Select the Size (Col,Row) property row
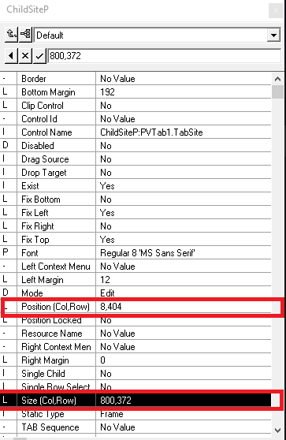The height and width of the screenshot is (440, 286). (136, 400)
